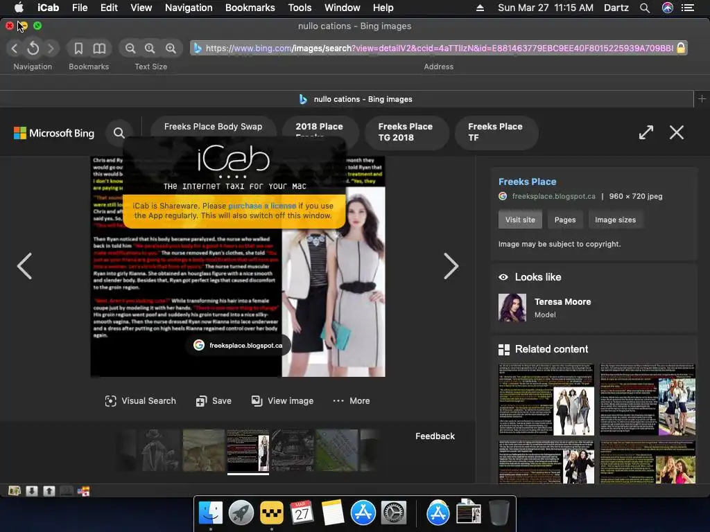Close the Bing image detail view
710x532 pixels.
coord(677,132)
